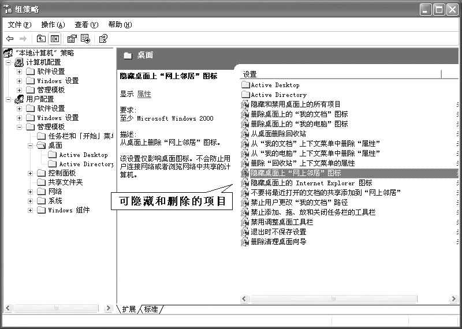This screenshot has width=462, height=329.
Task: Select Active Directory text under 桌面 in tree
Action: (x=86, y=164)
